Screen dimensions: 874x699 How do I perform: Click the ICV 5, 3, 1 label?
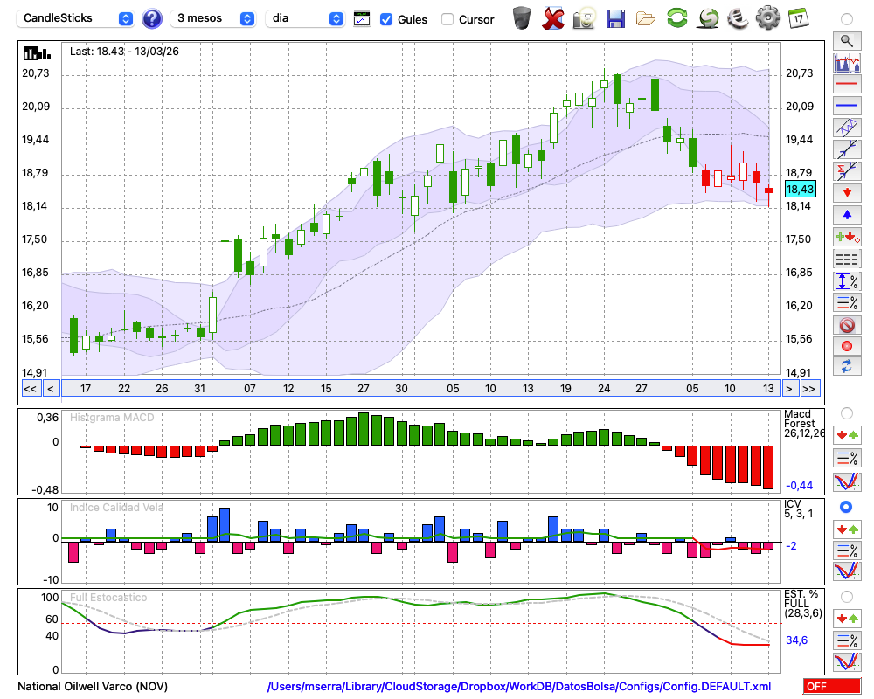(x=798, y=509)
